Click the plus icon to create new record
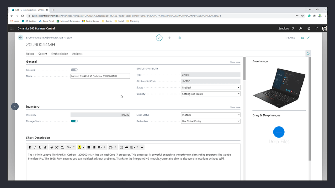Image resolution: width=335 pixels, height=188 pixels. tap(169, 38)
